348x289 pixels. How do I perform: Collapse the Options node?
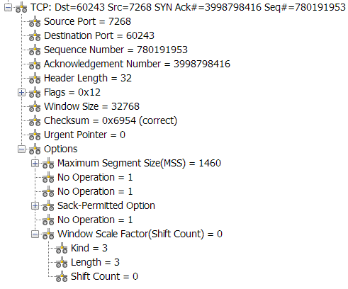[x=21, y=149]
